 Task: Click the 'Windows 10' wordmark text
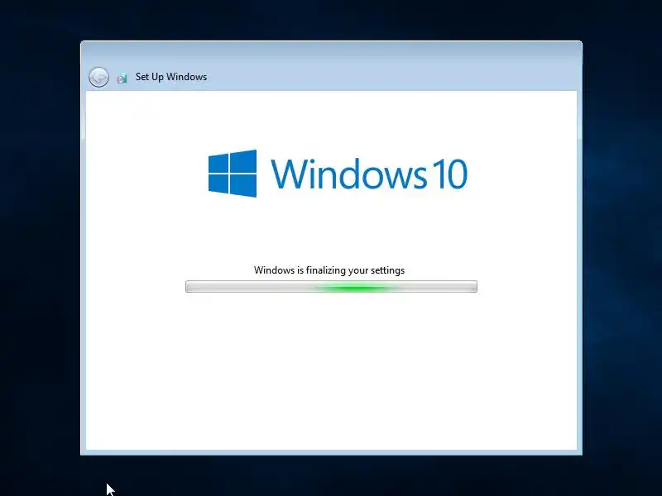[369, 174]
